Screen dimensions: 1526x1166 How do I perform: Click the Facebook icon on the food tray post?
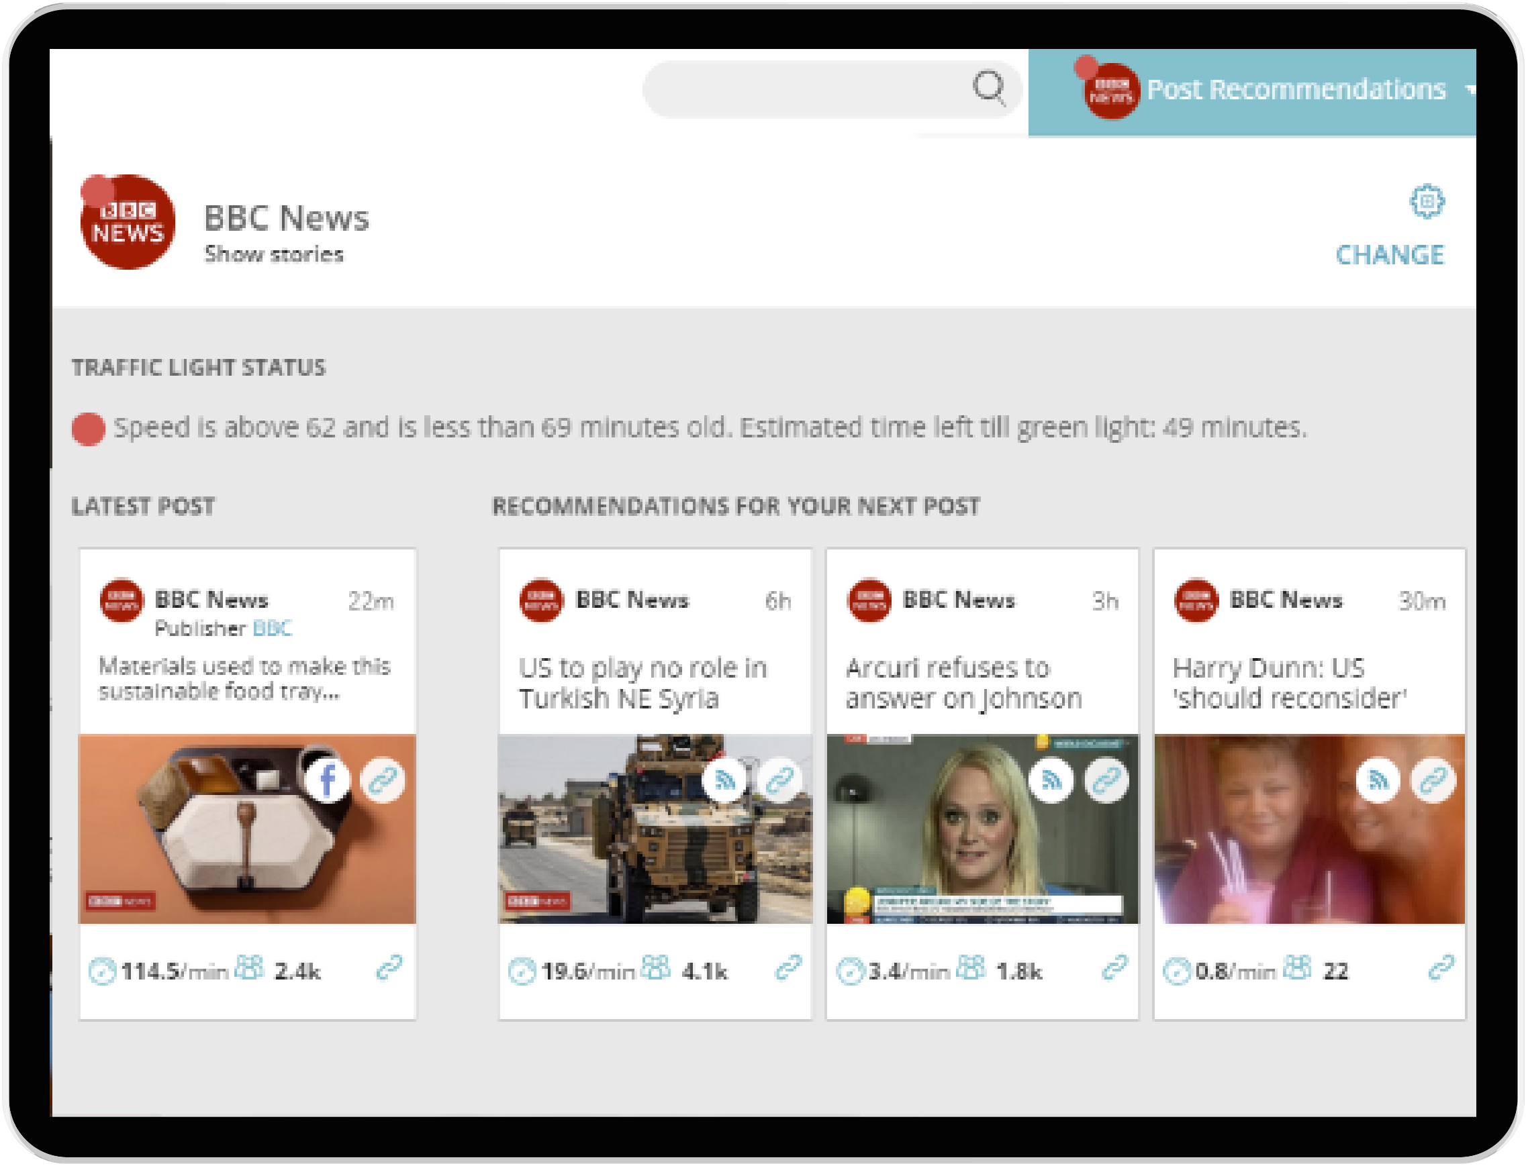pyautogui.click(x=328, y=780)
